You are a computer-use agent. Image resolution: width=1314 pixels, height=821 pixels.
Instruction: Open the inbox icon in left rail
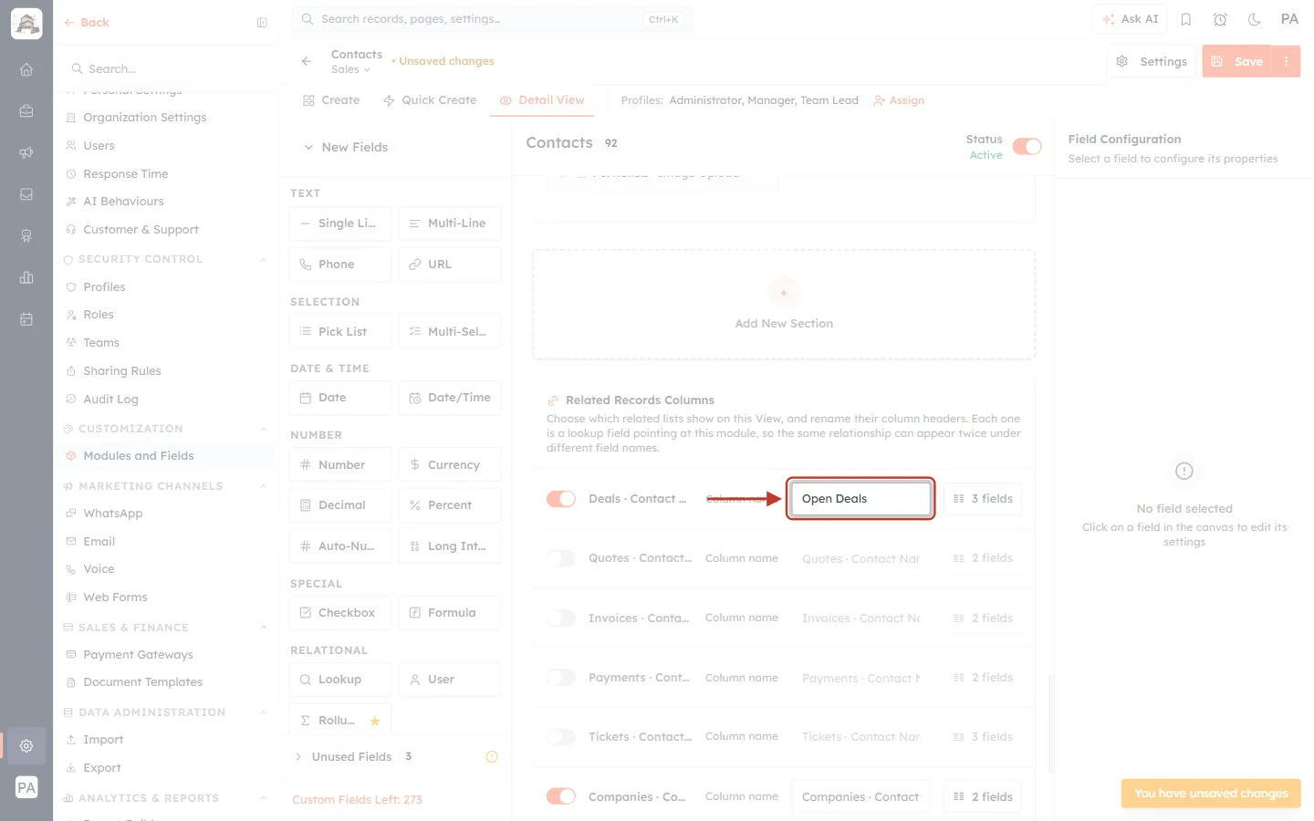pos(26,194)
